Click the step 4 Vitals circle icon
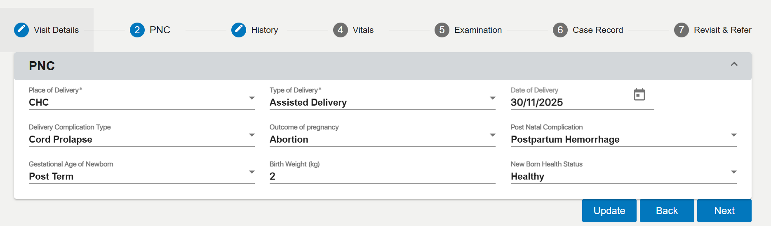 (340, 30)
